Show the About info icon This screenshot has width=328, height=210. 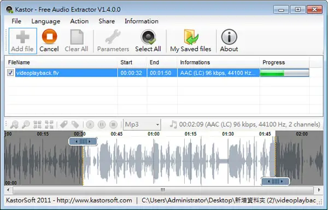pyautogui.click(x=229, y=37)
